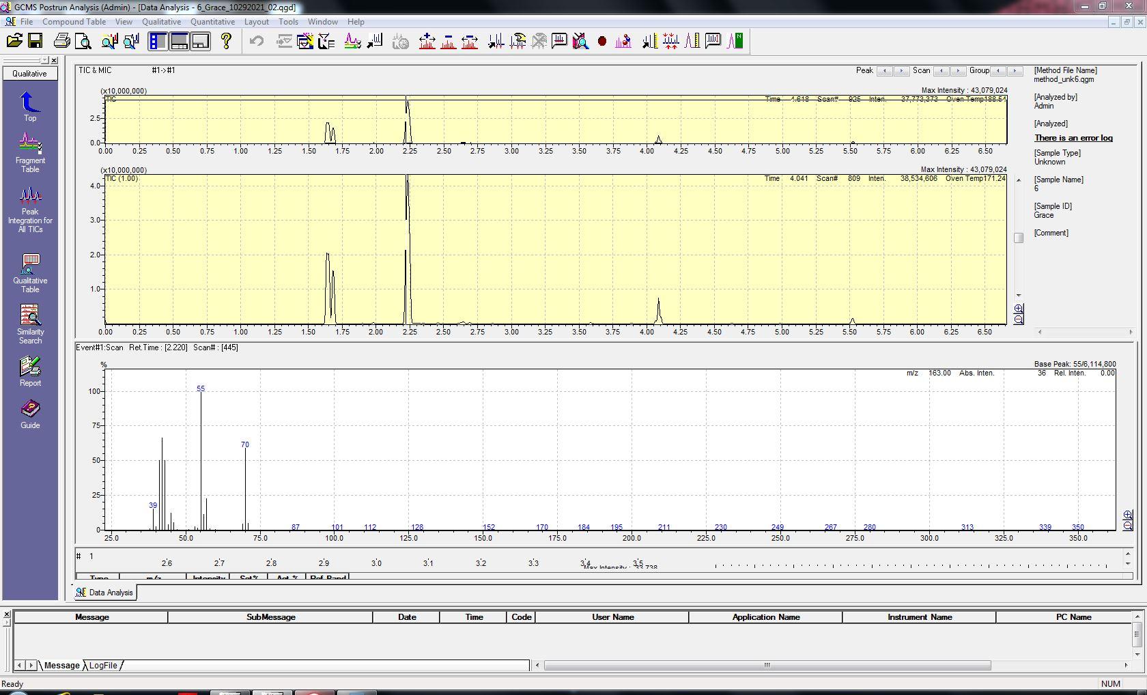Zoom out on chromatogram with minus magnifier
This screenshot has height=695, width=1147.
tap(1018, 320)
